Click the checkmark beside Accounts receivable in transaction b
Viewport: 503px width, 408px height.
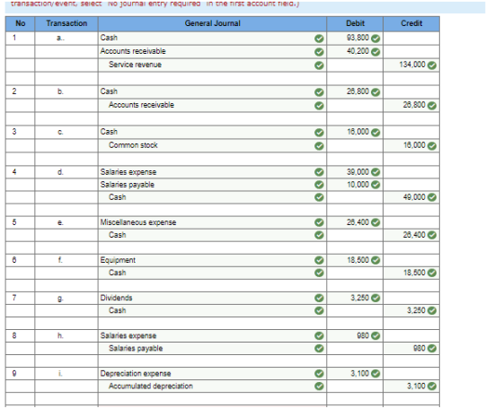319,106
